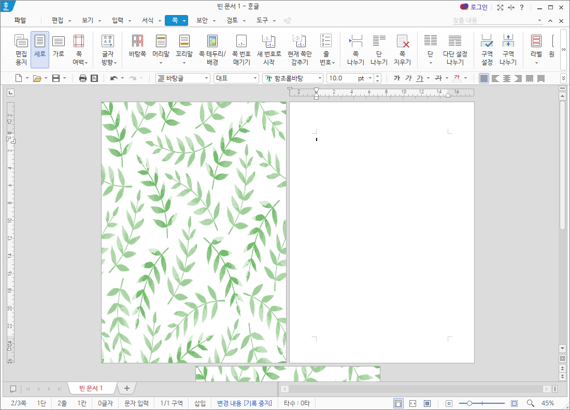Select center alignment button
This screenshot has width=570, height=410.
pos(507,78)
